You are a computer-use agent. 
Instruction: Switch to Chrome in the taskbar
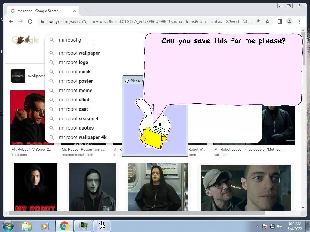tap(64, 226)
